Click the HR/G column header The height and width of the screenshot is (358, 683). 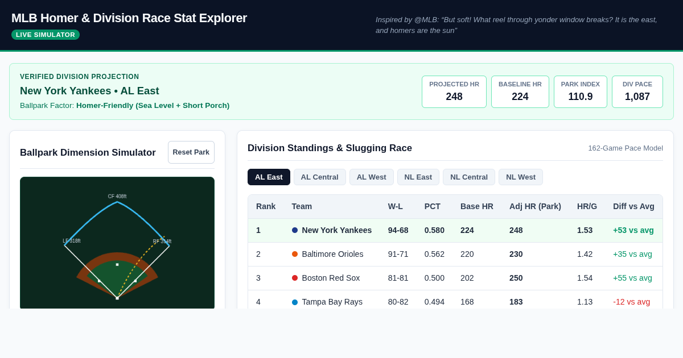pyautogui.click(x=587, y=206)
